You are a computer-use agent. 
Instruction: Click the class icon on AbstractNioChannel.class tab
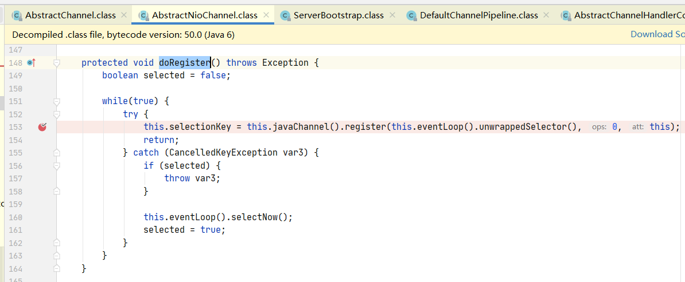(x=144, y=15)
